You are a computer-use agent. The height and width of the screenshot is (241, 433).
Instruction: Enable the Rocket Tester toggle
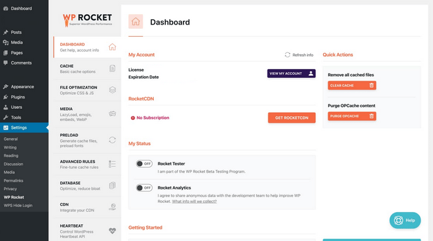144,164
